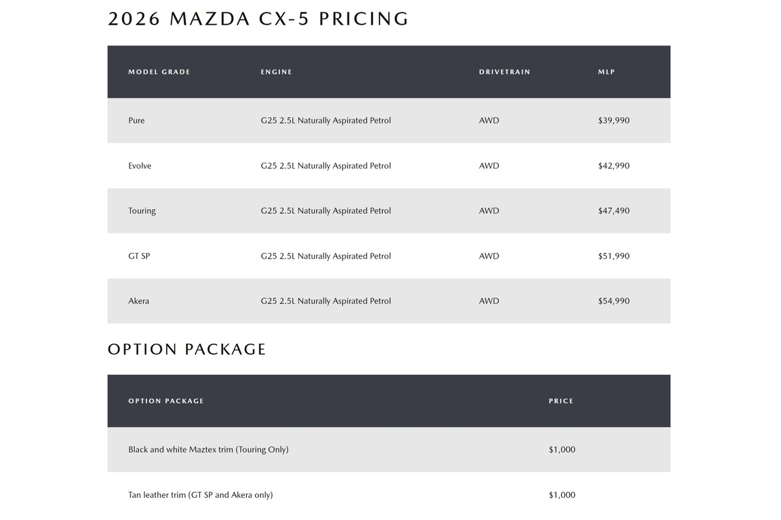Select the Touring model grade cell

point(142,211)
